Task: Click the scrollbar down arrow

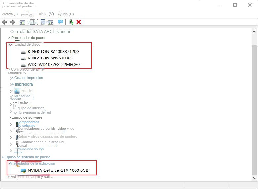Action: coord(254,178)
